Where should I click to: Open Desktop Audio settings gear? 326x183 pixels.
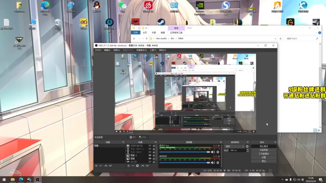[218, 163]
